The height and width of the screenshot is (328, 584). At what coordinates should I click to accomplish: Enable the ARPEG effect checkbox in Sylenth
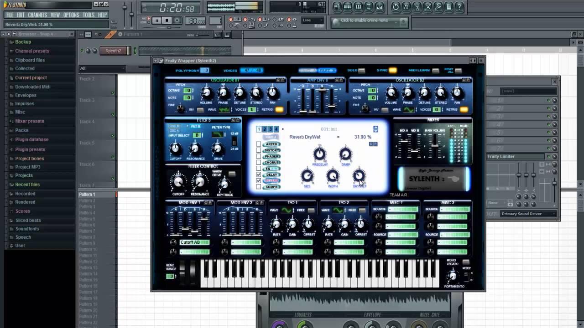tap(259, 144)
